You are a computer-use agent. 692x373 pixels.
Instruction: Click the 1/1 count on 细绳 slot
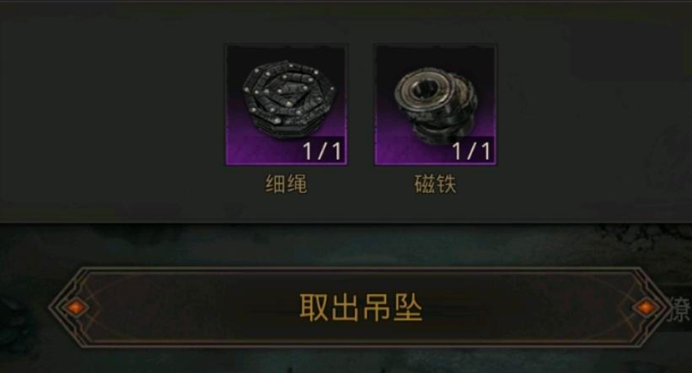click(x=322, y=151)
